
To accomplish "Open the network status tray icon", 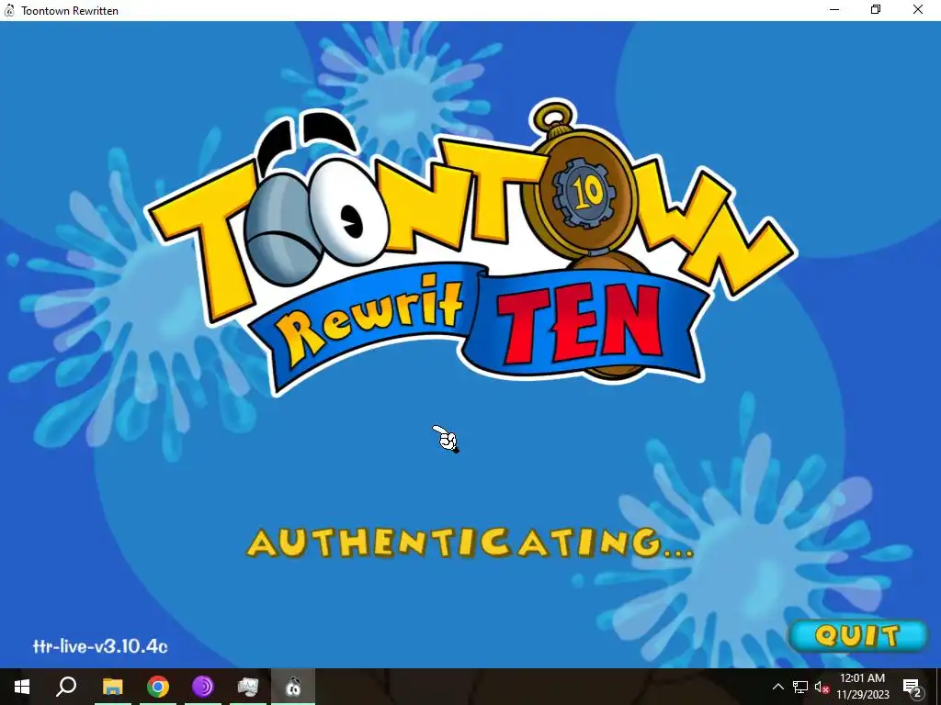I will [x=800, y=687].
